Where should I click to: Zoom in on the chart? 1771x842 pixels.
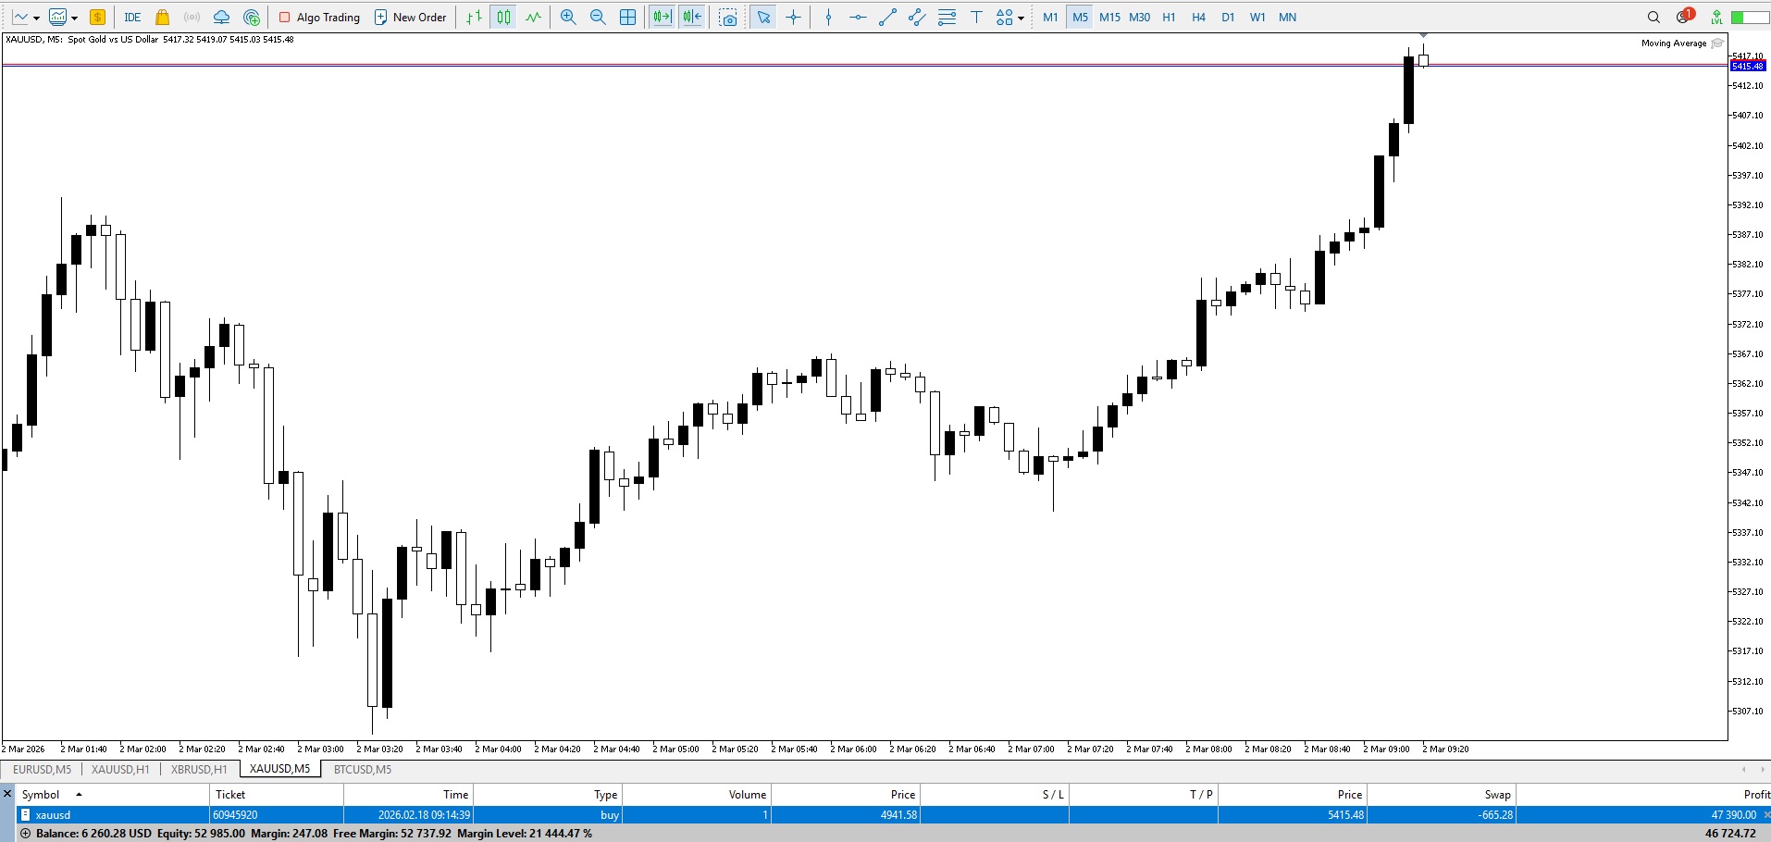tap(567, 17)
